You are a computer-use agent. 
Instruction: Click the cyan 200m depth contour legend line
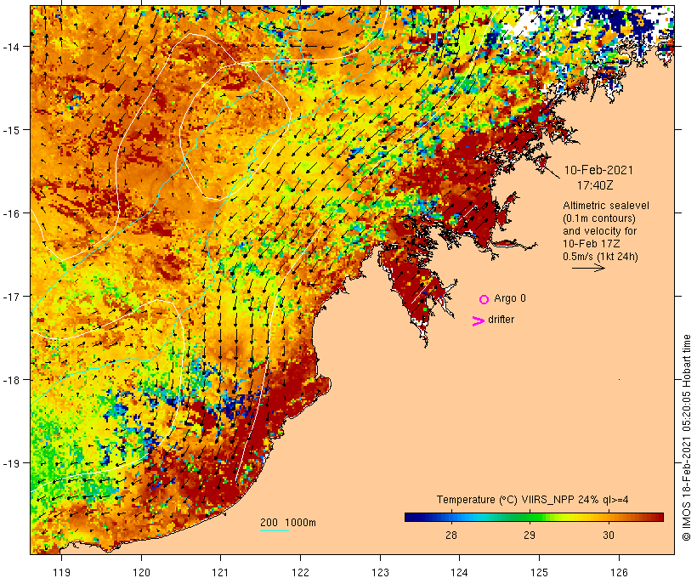[275, 530]
